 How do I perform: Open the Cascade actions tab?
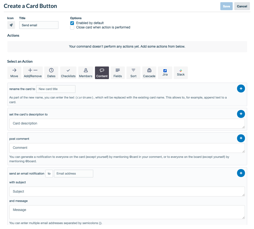149,73
